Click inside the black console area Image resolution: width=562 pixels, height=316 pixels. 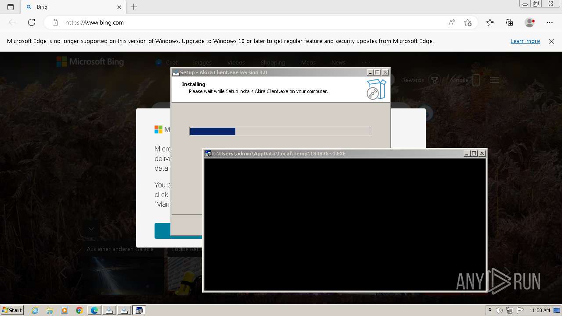coord(345,224)
